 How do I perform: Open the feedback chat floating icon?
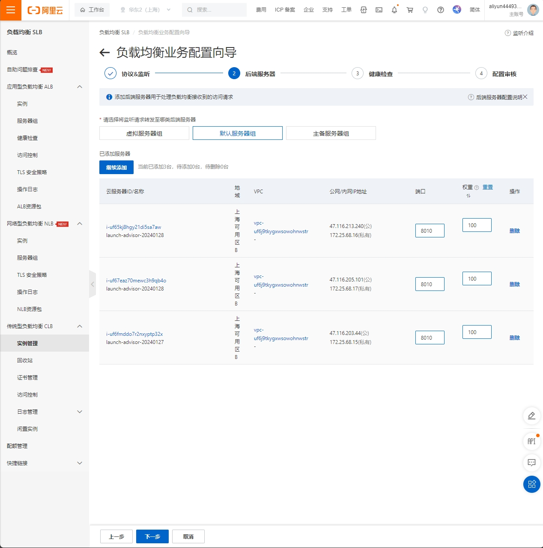pyautogui.click(x=531, y=462)
